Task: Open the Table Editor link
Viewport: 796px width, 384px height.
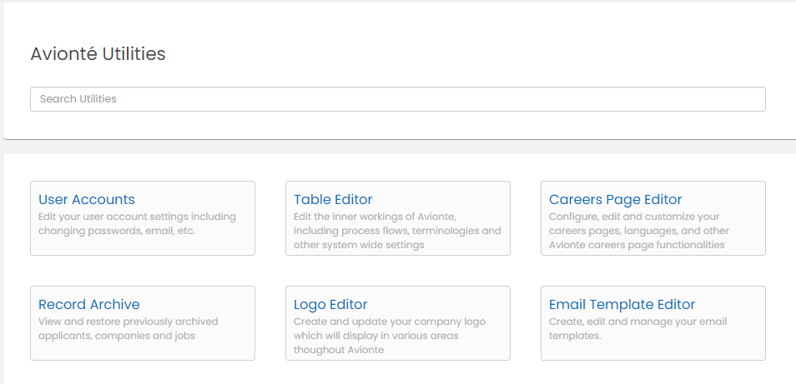Action: tap(333, 200)
